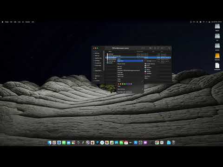This screenshot has height=167, width=223.
Task: Open Mail from the Dock
Action: 69,142
